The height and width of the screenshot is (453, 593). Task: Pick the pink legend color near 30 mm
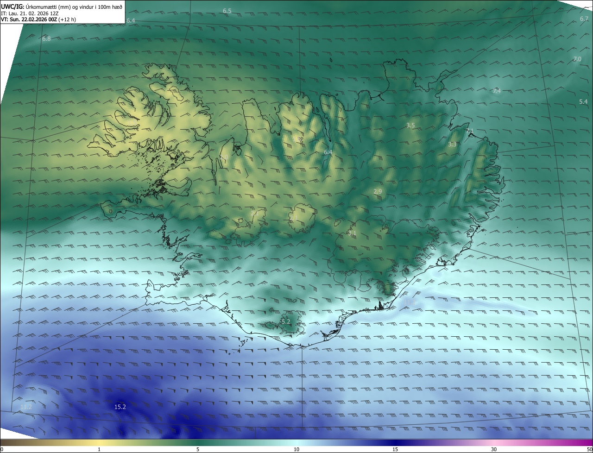(494, 442)
